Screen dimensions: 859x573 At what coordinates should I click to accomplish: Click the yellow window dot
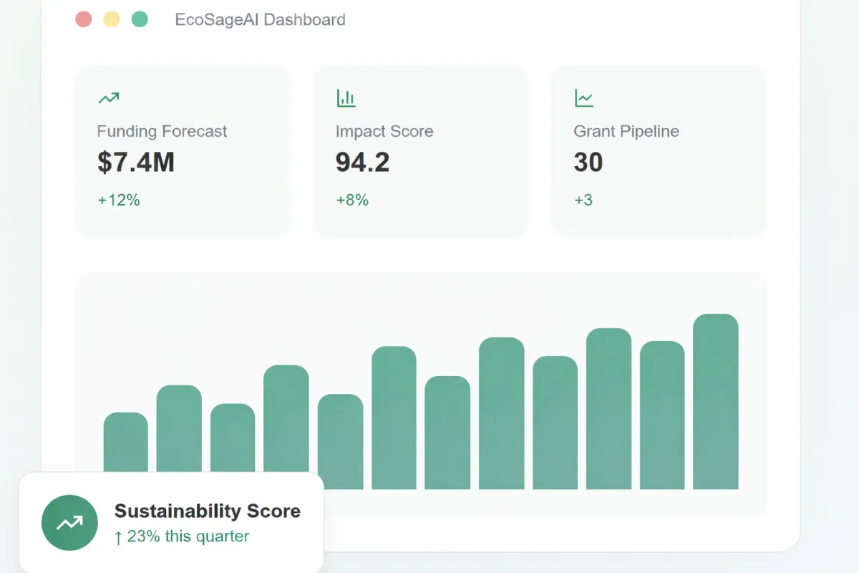pyautogui.click(x=112, y=19)
